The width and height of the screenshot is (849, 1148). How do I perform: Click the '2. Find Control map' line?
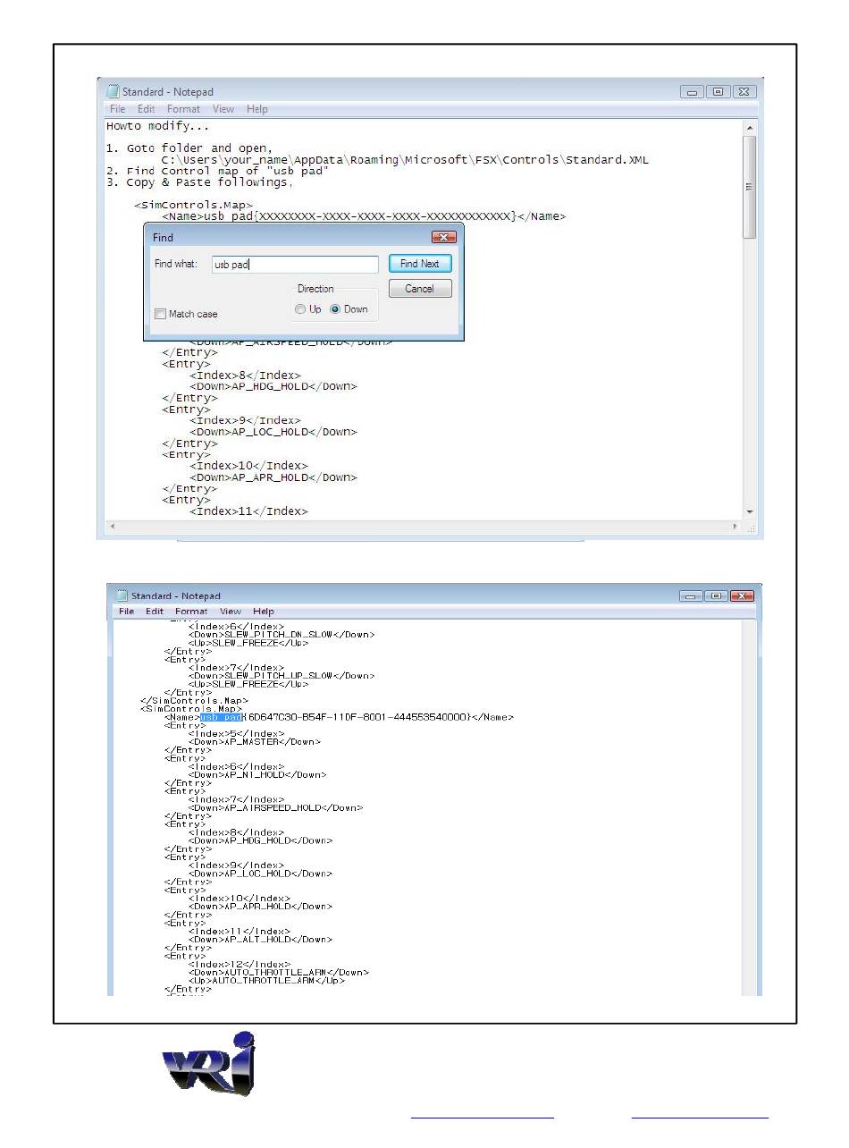point(217,171)
